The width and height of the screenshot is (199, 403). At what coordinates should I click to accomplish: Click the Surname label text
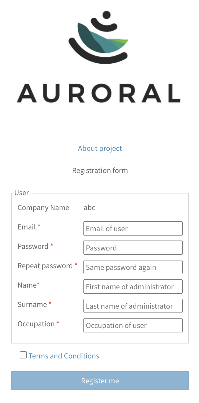32,304
